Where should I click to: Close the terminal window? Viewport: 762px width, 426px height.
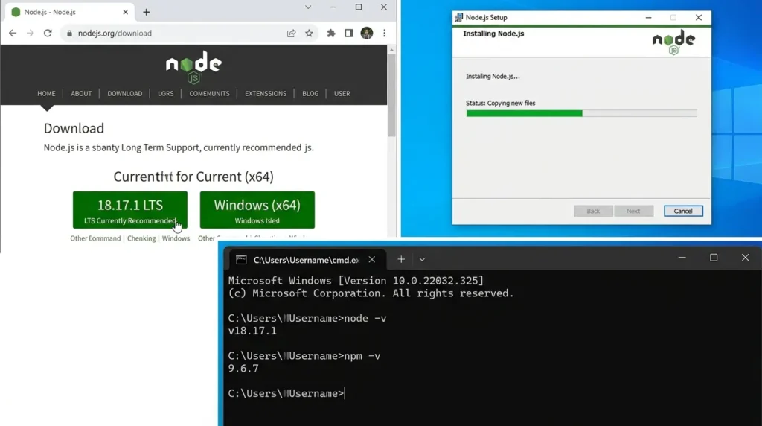745,258
